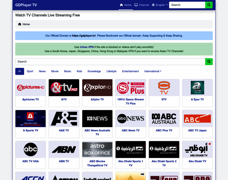Open 100%! Space Shower TV Plus link
This screenshot has width=228, height=180.
pos(130,101)
